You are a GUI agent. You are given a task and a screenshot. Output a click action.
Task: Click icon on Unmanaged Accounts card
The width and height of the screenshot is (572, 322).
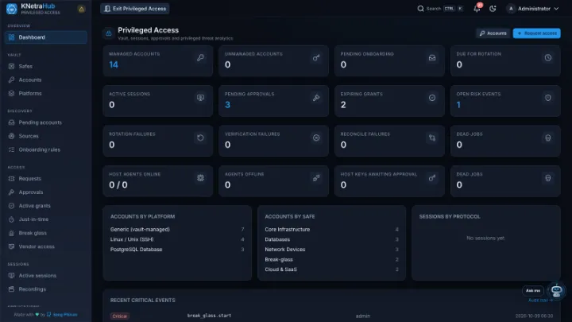tap(316, 58)
